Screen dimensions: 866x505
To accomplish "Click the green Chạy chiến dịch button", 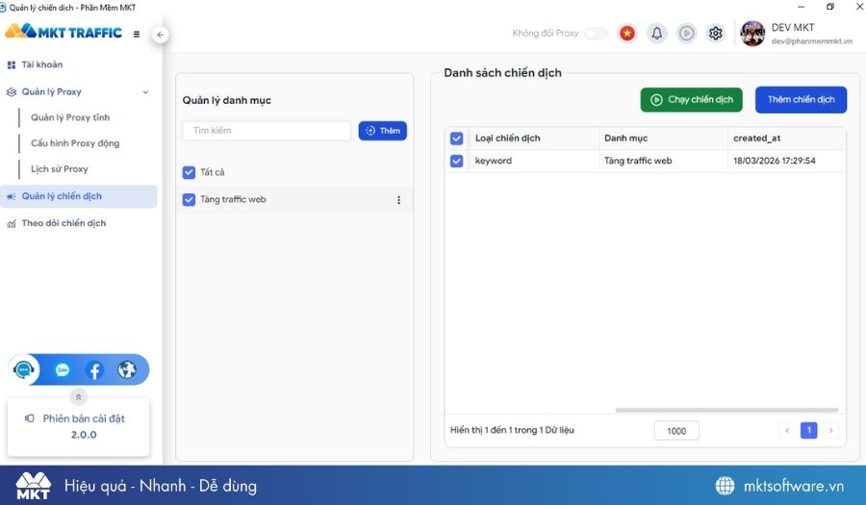I will point(692,100).
